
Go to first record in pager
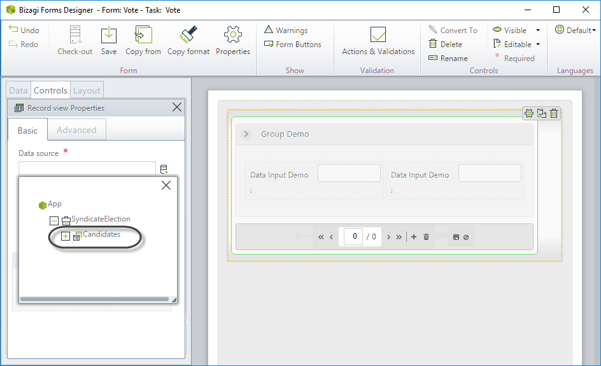[321, 237]
